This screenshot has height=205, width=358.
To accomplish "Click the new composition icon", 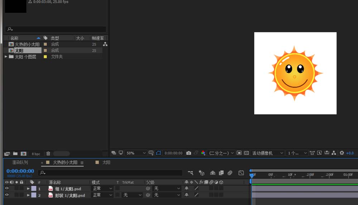I will point(23,154).
